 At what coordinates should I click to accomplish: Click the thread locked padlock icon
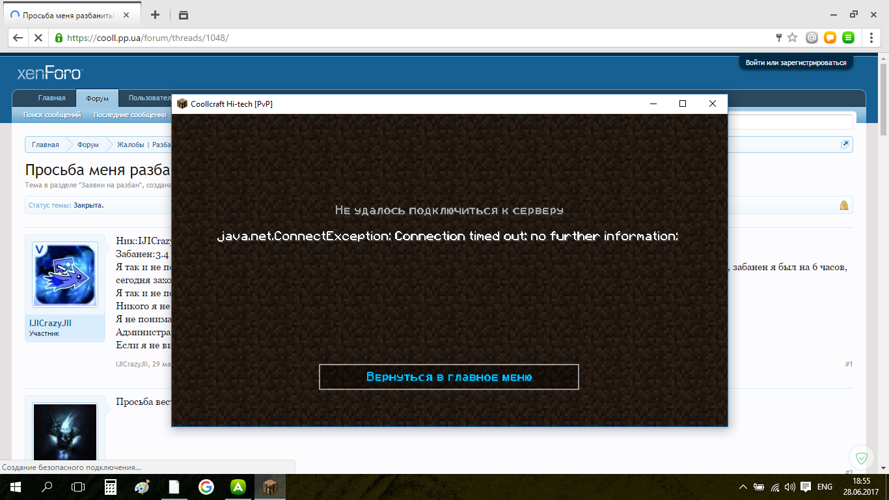tap(844, 205)
